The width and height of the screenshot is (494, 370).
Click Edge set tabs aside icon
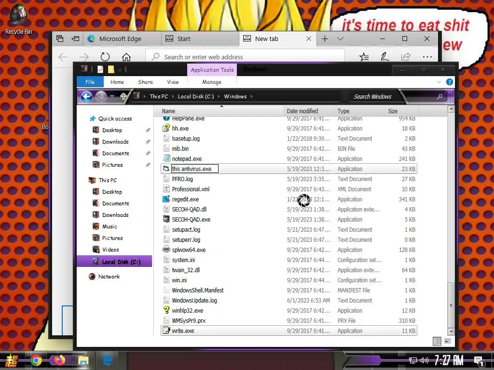click(75, 39)
